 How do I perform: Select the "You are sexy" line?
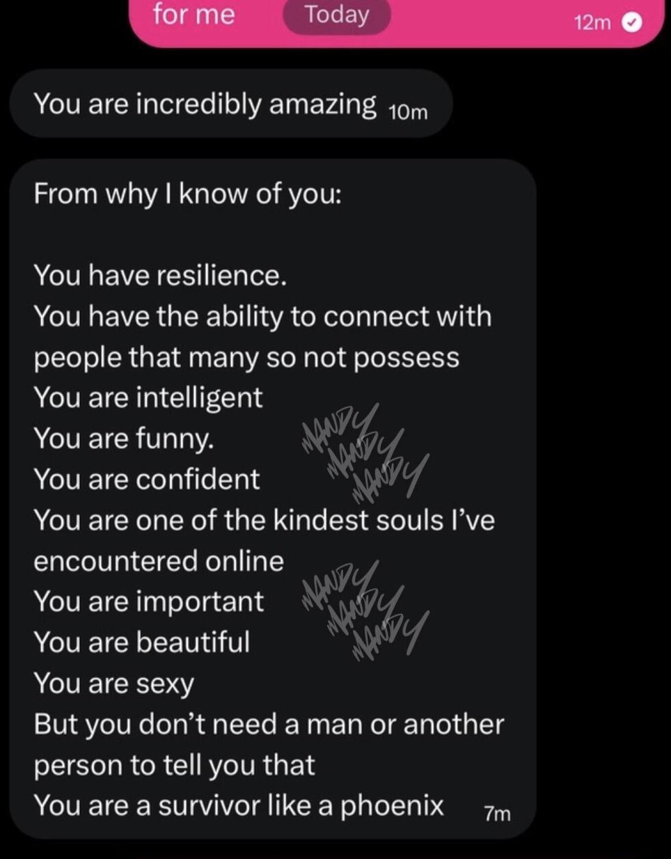[x=114, y=683]
